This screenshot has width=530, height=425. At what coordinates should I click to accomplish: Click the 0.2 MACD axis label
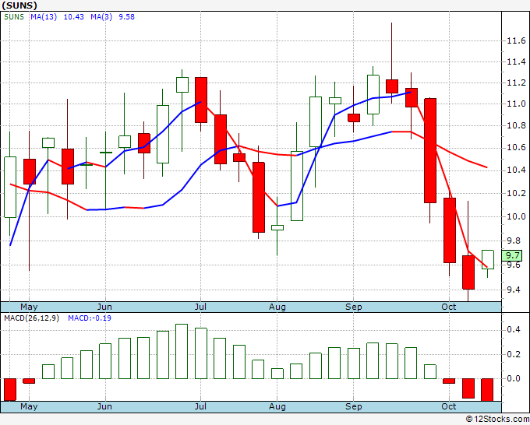(x=514, y=354)
